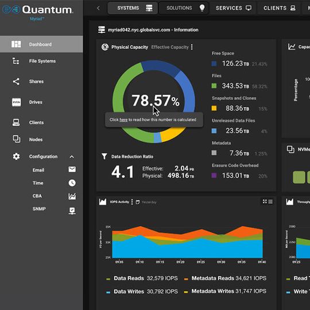310x310 pixels.
Task: Click the back arrow before the SYSTEMS tab
Action: tap(98, 8)
